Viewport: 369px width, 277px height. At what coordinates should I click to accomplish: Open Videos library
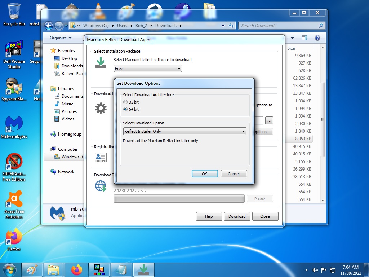coord(68,119)
